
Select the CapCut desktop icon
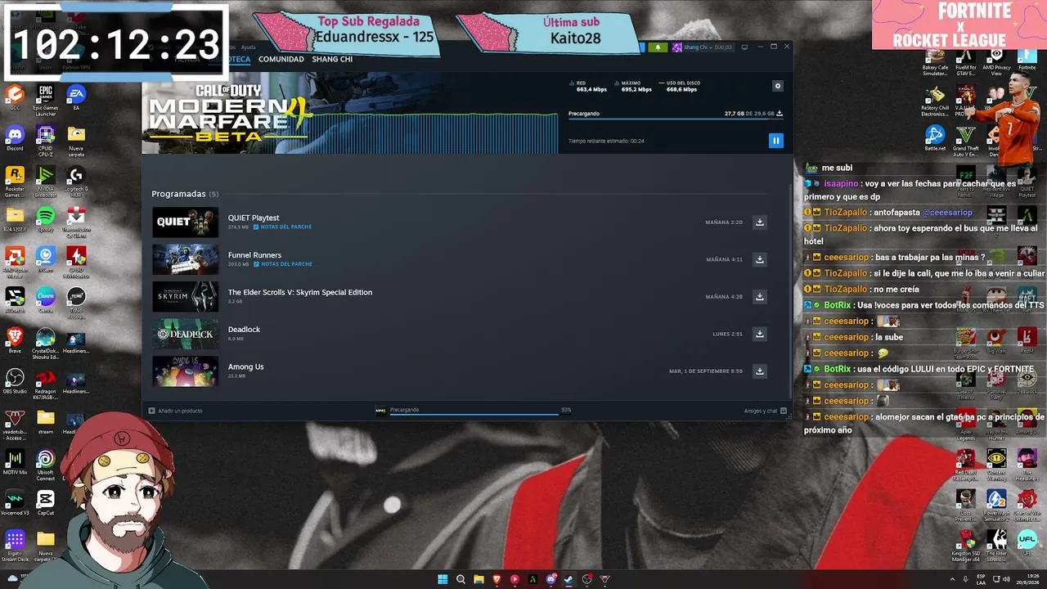click(x=46, y=503)
